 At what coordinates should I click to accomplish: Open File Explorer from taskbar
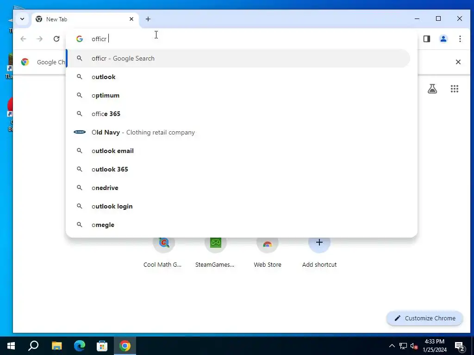[56, 346]
